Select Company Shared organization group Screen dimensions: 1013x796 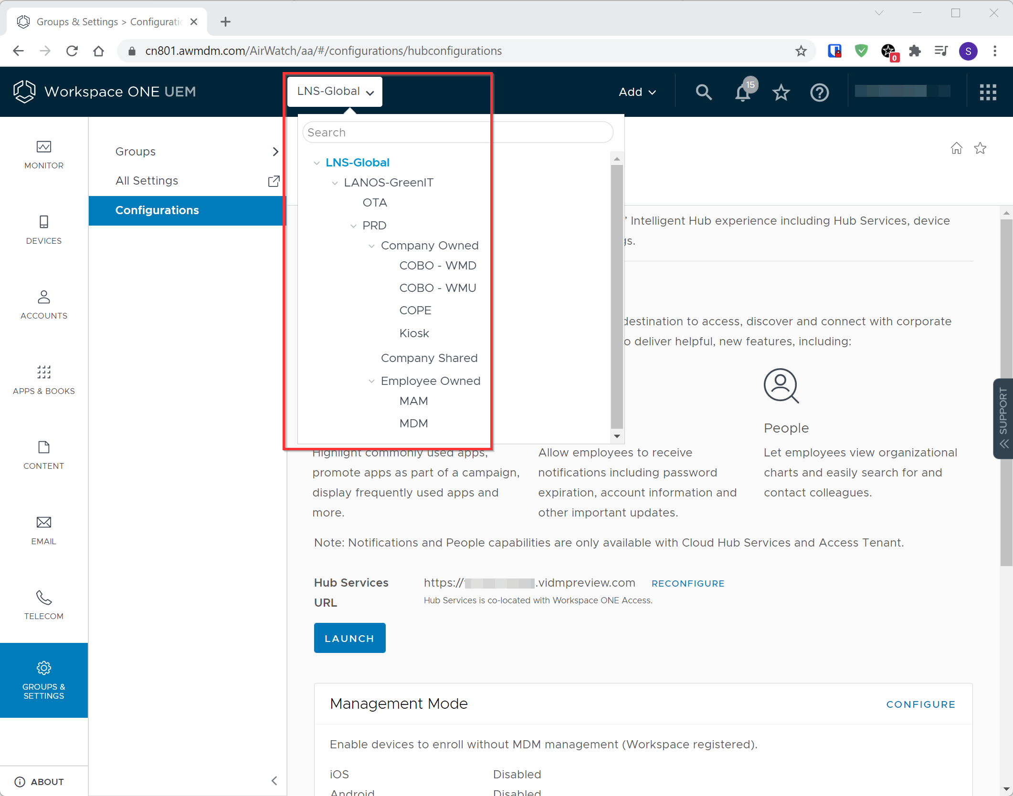tap(429, 358)
